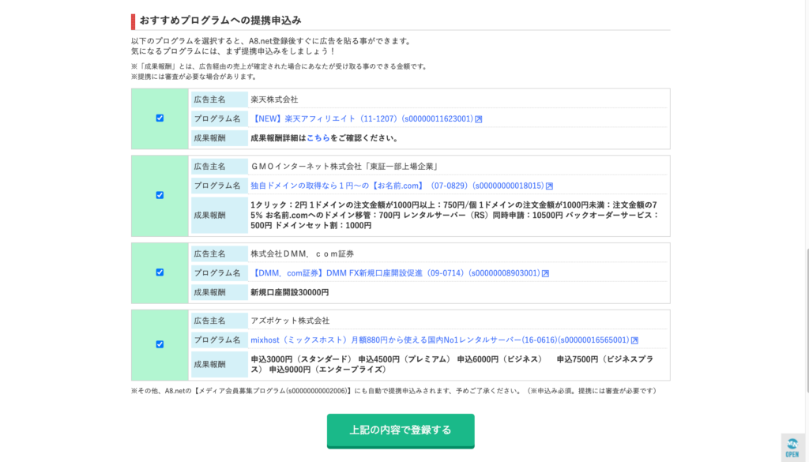Uncheck the 楽天株式会社 program checkbox
This screenshot has width=809, height=462.
pos(160,118)
